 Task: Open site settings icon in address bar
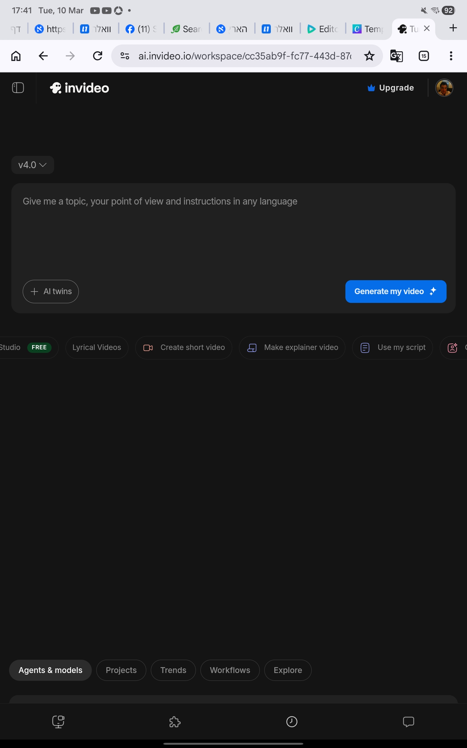click(125, 56)
